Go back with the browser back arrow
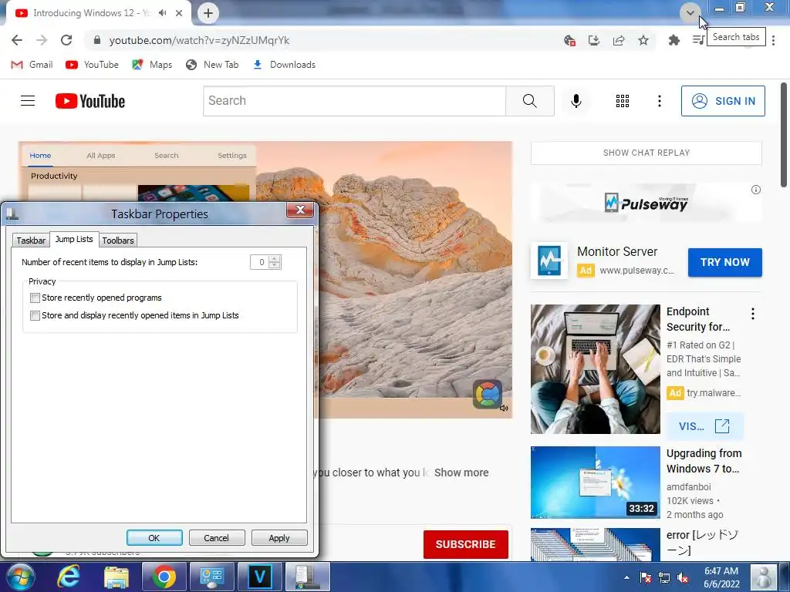This screenshot has height=592, width=790. 17,40
